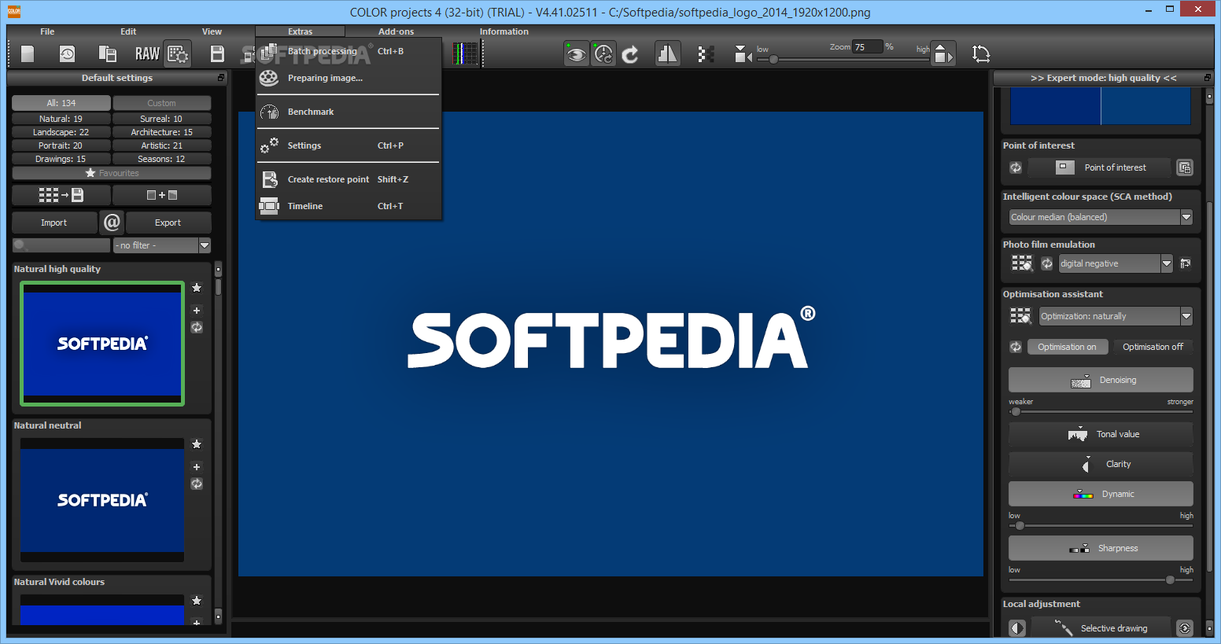1221x644 pixels.
Task: Reset optimisation with refresh icon
Action: (1016, 347)
